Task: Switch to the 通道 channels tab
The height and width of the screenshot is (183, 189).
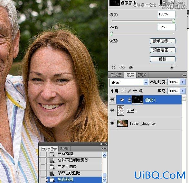Action: pyautogui.click(x=142, y=75)
